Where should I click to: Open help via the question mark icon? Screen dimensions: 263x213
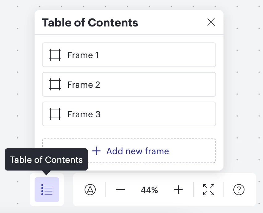(239, 190)
